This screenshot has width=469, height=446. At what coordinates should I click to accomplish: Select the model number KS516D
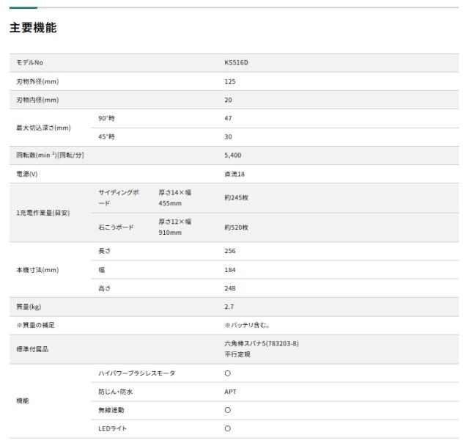click(x=236, y=62)
